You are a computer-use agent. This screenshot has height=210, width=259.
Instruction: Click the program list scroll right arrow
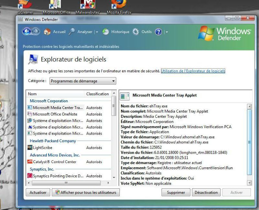[x=108, y=183]
